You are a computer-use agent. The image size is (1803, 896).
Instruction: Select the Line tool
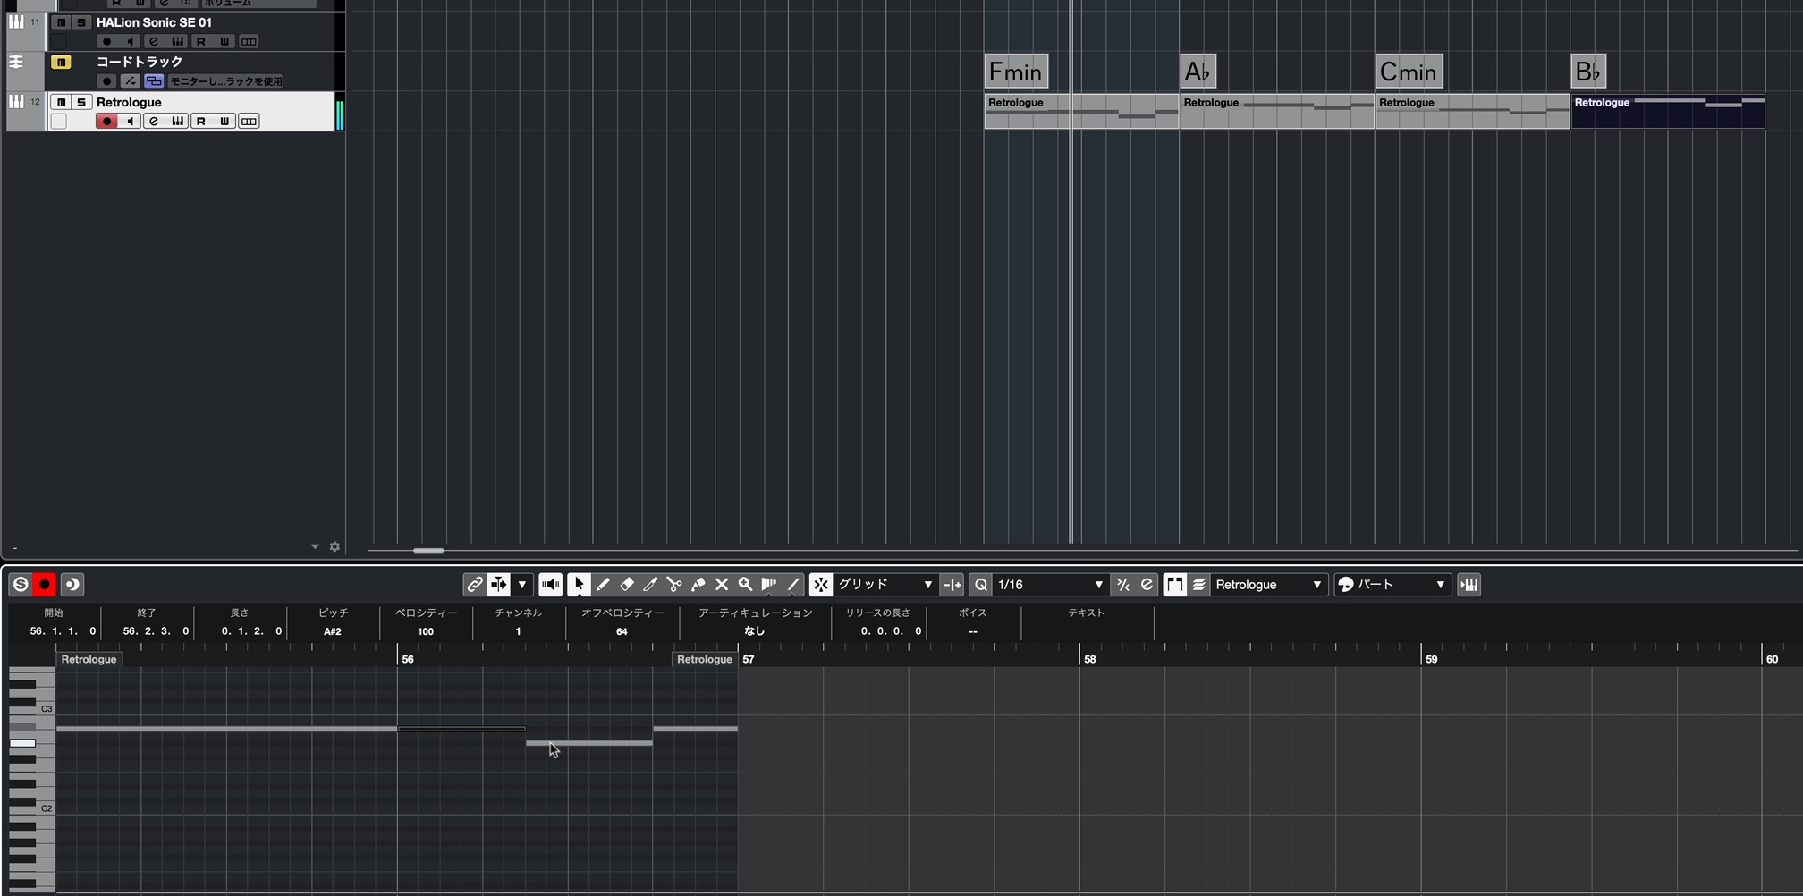(792, 585)
